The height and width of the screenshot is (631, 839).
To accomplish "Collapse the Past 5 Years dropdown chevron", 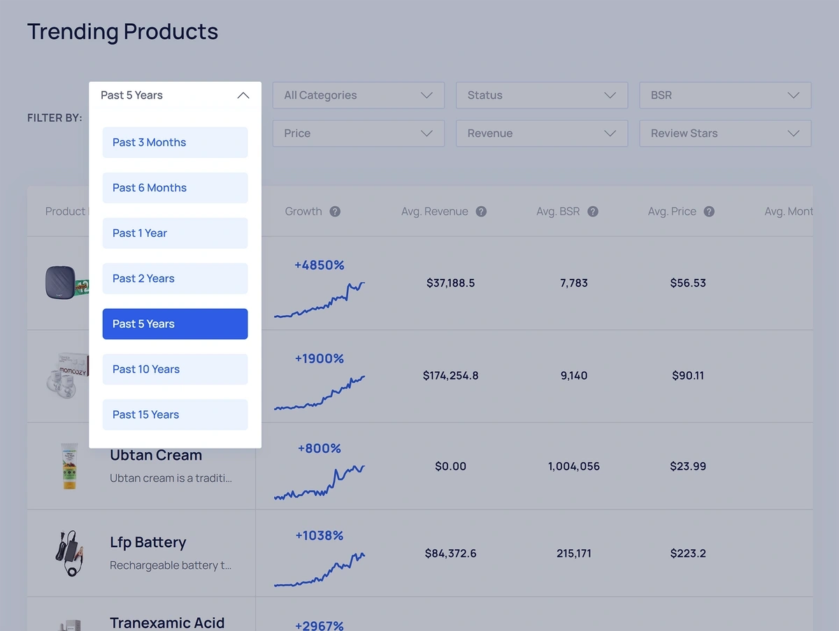I will tap(243, 96).
